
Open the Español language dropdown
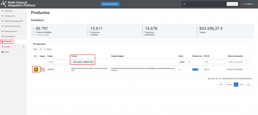click(248, 4)
